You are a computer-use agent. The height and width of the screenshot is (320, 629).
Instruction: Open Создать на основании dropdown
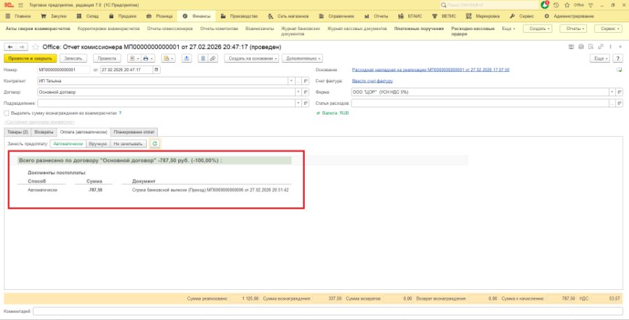pos(253,59)
